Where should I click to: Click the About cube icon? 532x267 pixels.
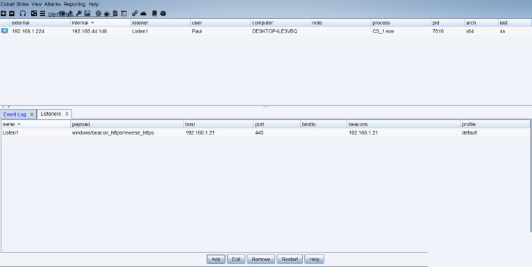[163, 14]
